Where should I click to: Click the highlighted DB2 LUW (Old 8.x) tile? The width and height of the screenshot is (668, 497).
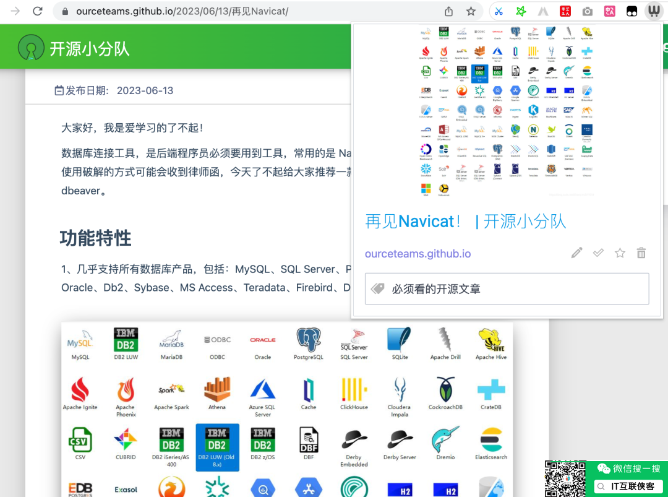[217, 447]
